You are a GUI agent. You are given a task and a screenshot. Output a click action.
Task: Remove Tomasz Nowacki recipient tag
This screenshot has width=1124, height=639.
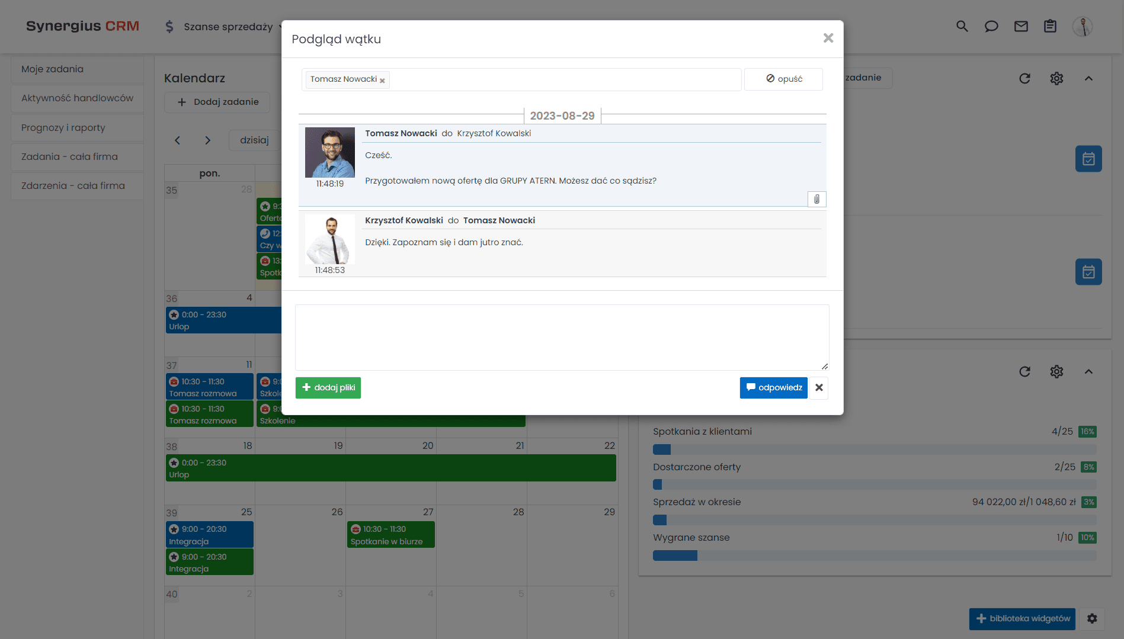383,80
